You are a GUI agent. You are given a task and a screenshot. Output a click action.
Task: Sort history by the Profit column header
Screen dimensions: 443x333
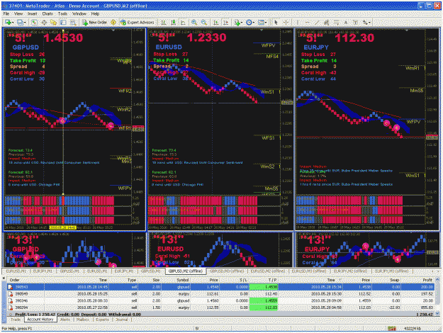(418, 280)
